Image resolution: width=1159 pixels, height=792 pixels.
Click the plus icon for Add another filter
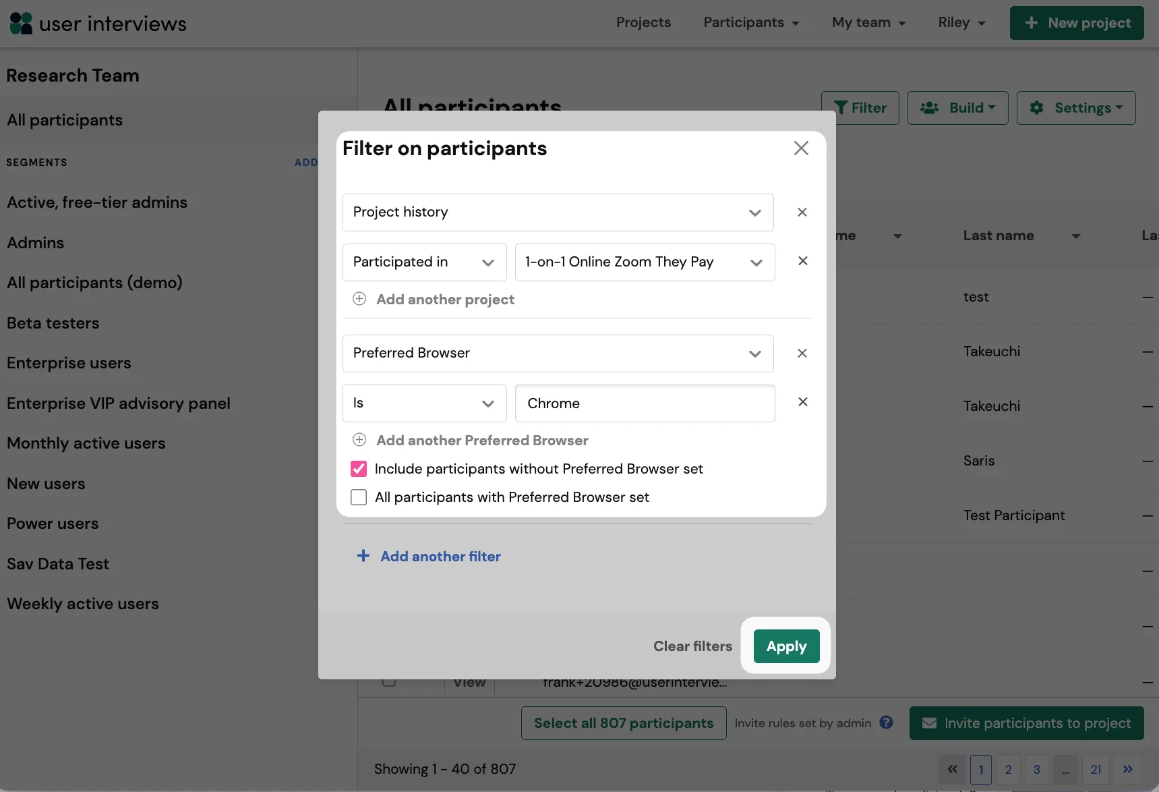click(x=363, y=556)
